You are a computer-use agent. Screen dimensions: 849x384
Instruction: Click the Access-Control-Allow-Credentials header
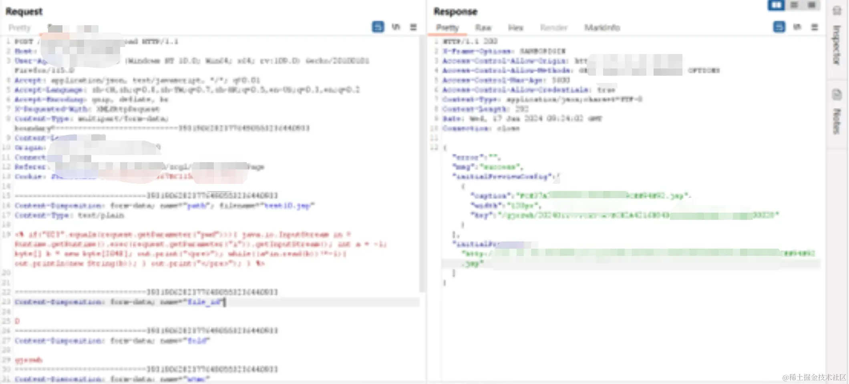pyautogui.click(x=529, y=90)
